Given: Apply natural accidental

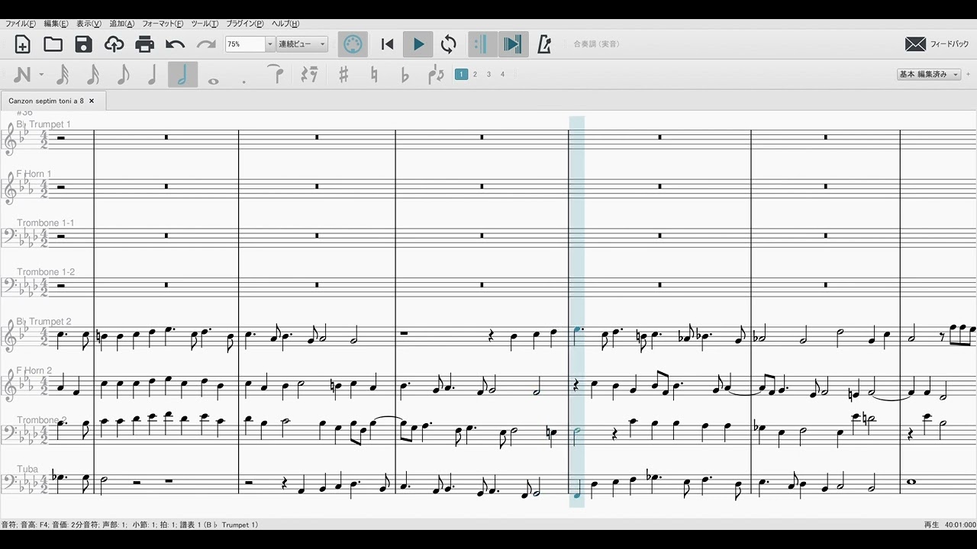Looking at the screenshot, I should (x=374, y=75).
